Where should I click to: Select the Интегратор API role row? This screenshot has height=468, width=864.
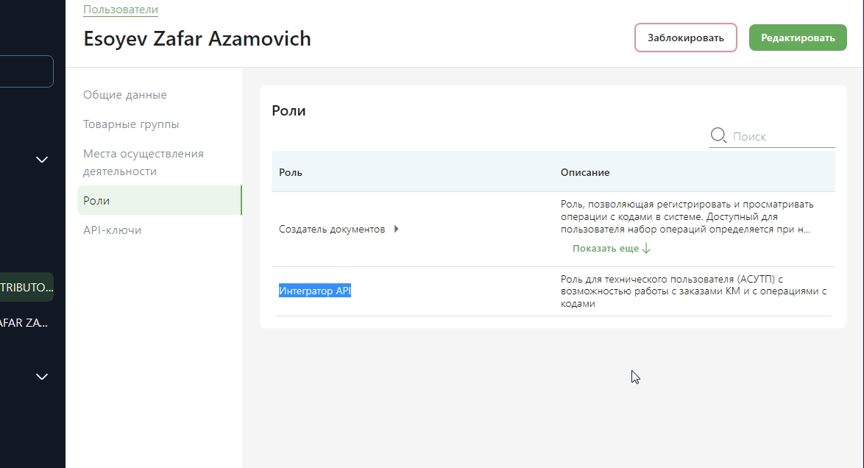(x=315, y=291)
